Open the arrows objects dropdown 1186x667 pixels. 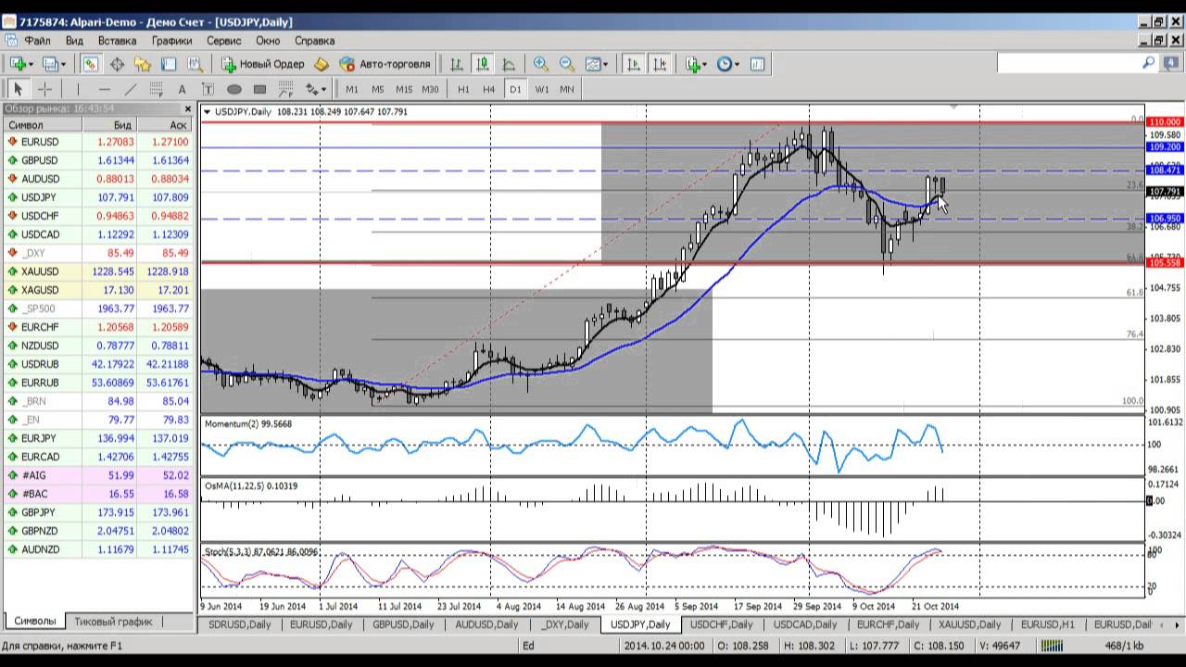coord(316,89)
